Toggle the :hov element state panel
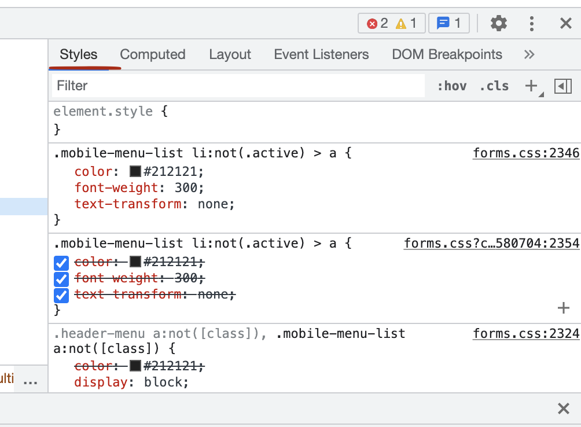Screen dimensions: 581x427 tap(451, 86)
